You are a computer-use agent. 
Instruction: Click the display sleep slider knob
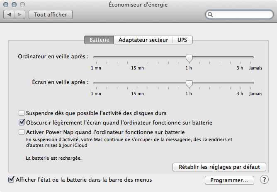pyautogui.click(x=189, y=83)
